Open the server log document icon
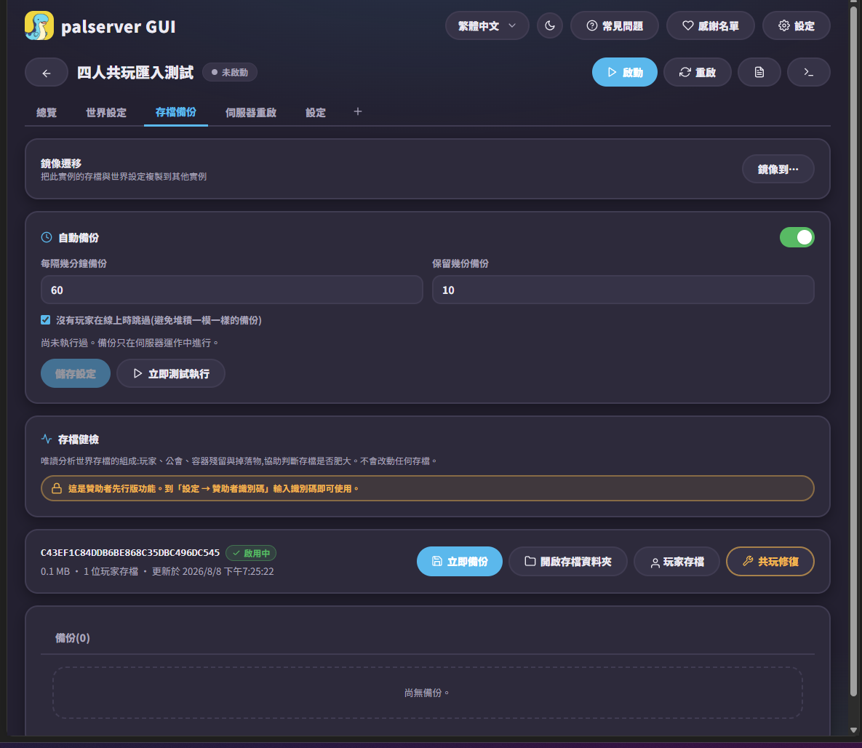 point(759,73)
